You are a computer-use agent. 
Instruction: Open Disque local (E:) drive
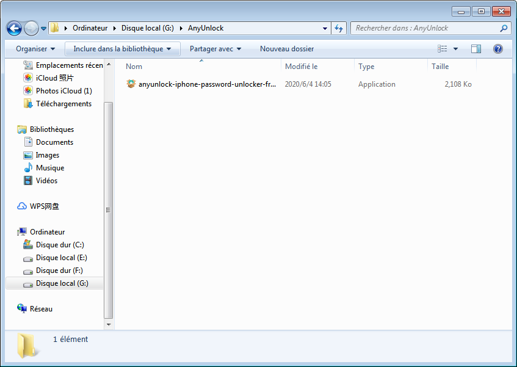click(x=61, y=258)
